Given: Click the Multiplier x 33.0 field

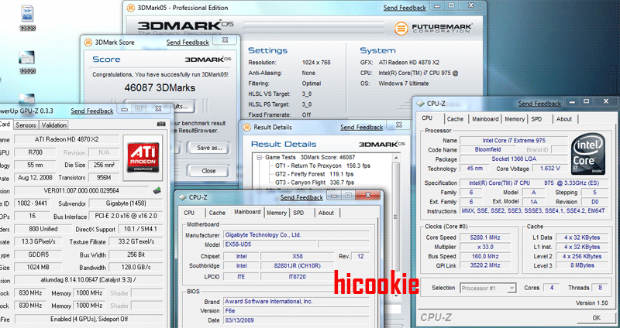Looking at the screenshot, I should pyautogui.click(x=485, y=247).
